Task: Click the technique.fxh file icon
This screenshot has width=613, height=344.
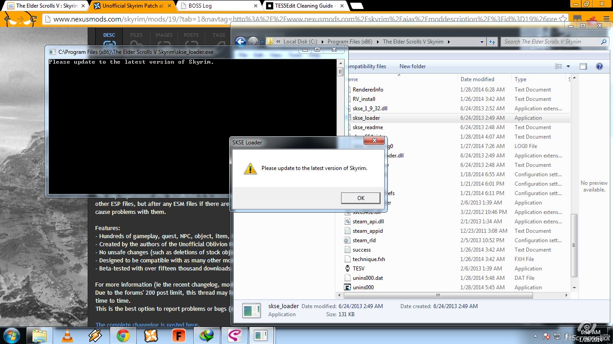Action: pos(348,259)
